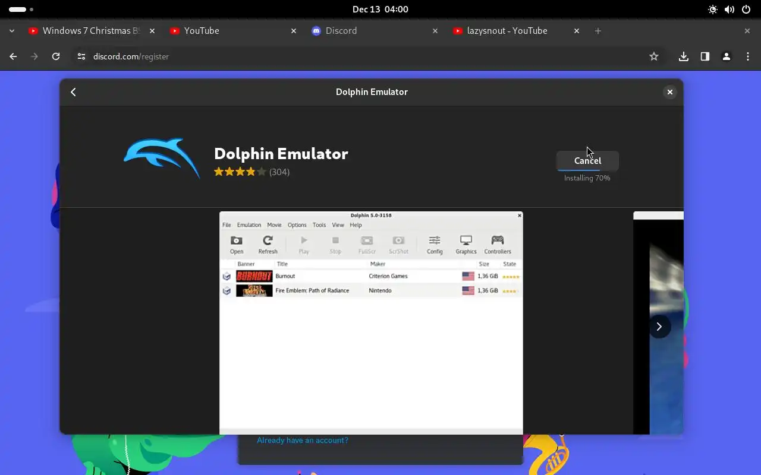View site information icon in address bar
Screen dimensions: 761x475
coord(81,56)
